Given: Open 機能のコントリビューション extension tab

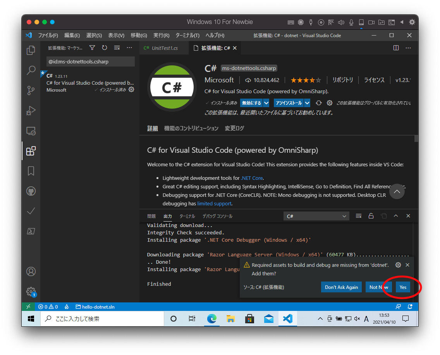Looking at the screenshot, I should pyautogui.click(x=191, y=128).
